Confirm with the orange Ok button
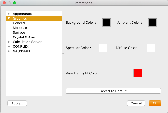Screen dimensions: 168x113 (155, 103)
